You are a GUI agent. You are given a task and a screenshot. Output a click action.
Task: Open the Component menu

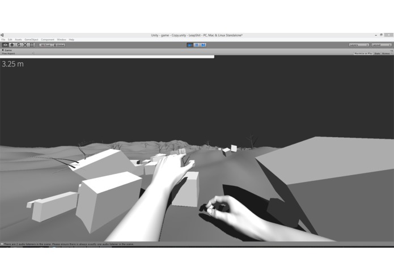pos(48,40)
